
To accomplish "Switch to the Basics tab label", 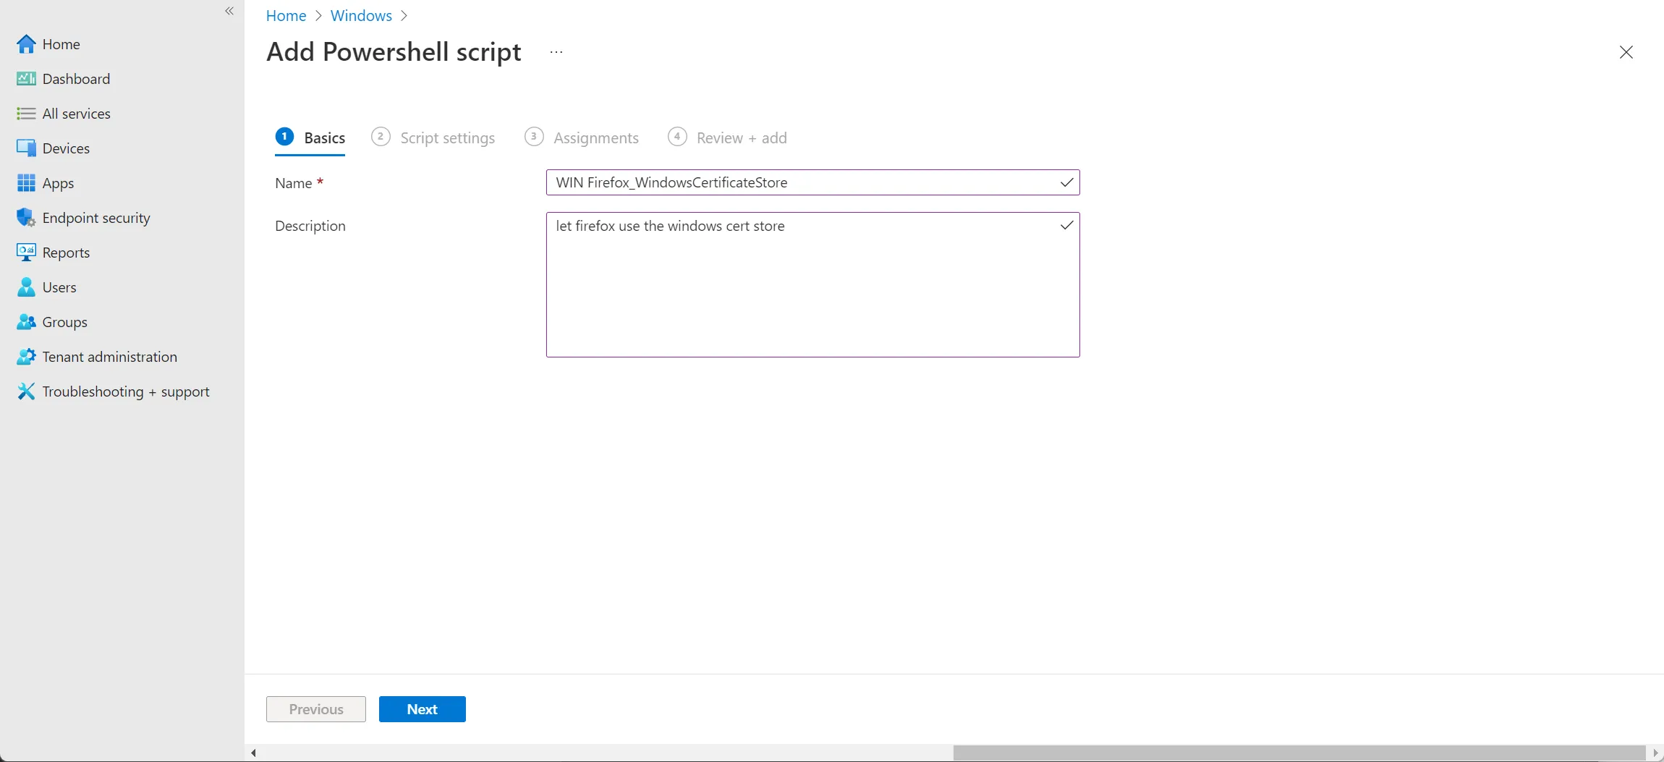I will pyautogui.click(x=324, y=137).
